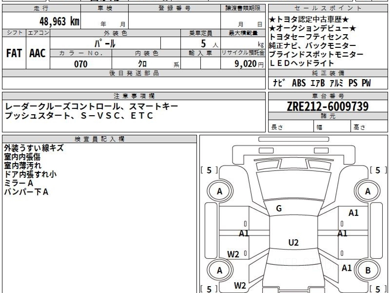Click the 高さ height field
Viewport: 390px width, 293px height.
(x=370, y=126)
